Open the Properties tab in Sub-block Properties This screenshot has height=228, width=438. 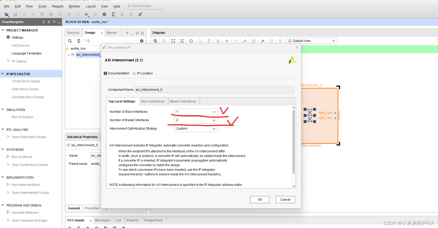[92, 208]
